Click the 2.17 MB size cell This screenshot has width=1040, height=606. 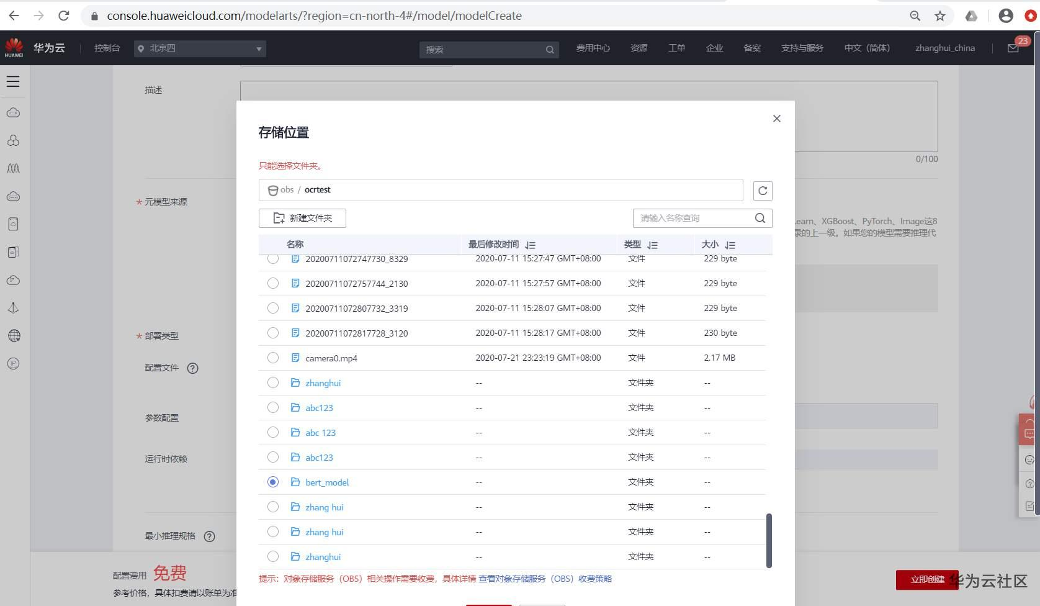click(719, 358)
